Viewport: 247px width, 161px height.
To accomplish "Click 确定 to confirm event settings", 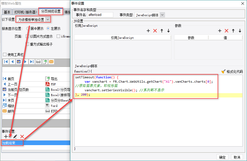I will (x=222, y=157).
